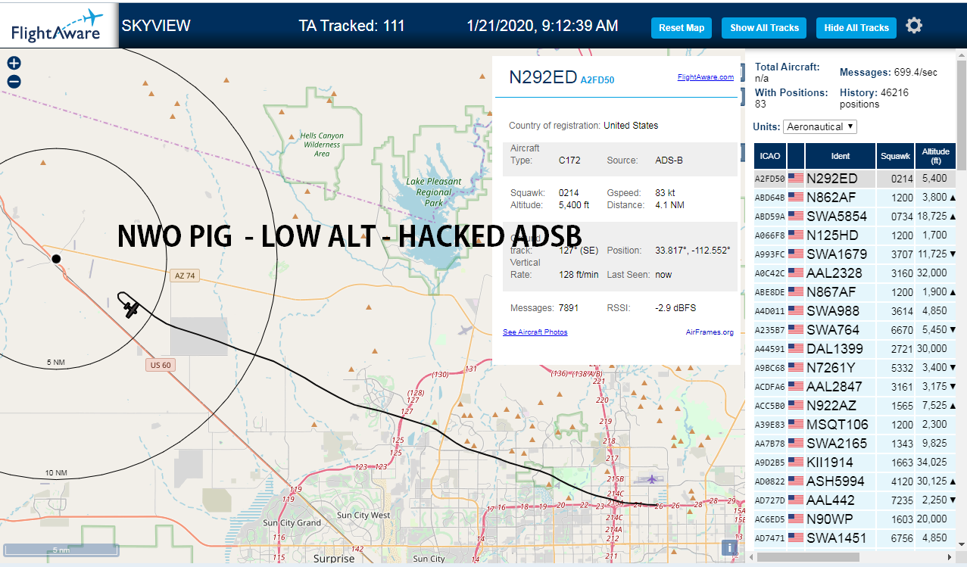Click the US flag in N862AF row
This screenshot has height=567, width=967.
(796, 198)
